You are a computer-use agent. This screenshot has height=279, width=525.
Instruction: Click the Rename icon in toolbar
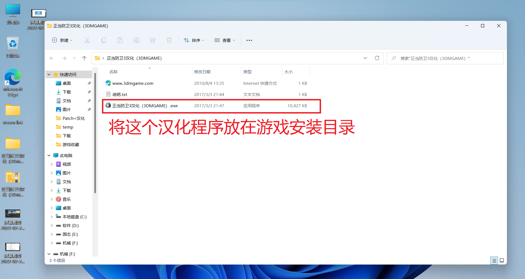(136, 40)
